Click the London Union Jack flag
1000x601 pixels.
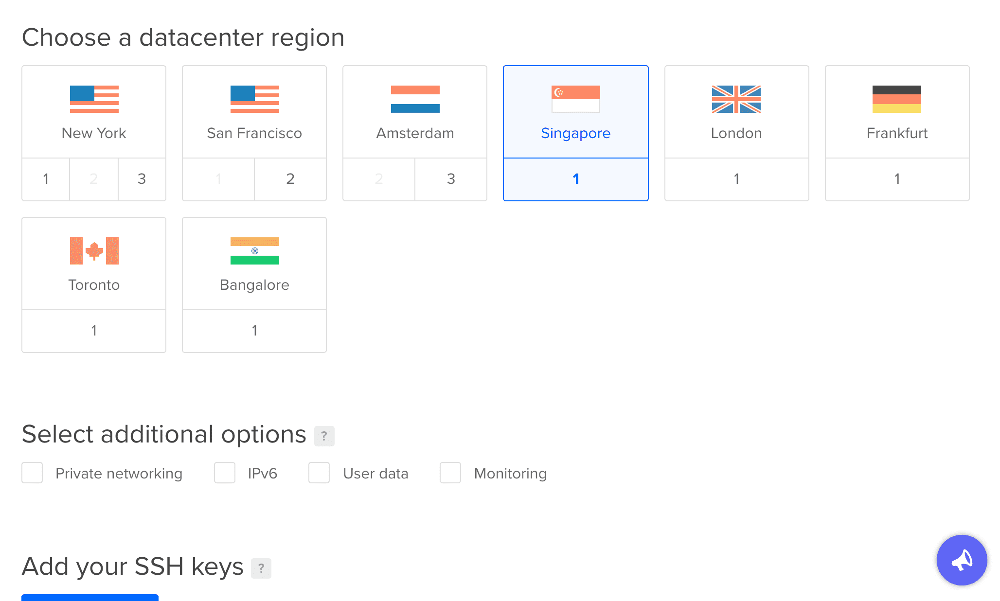point(736,99)
